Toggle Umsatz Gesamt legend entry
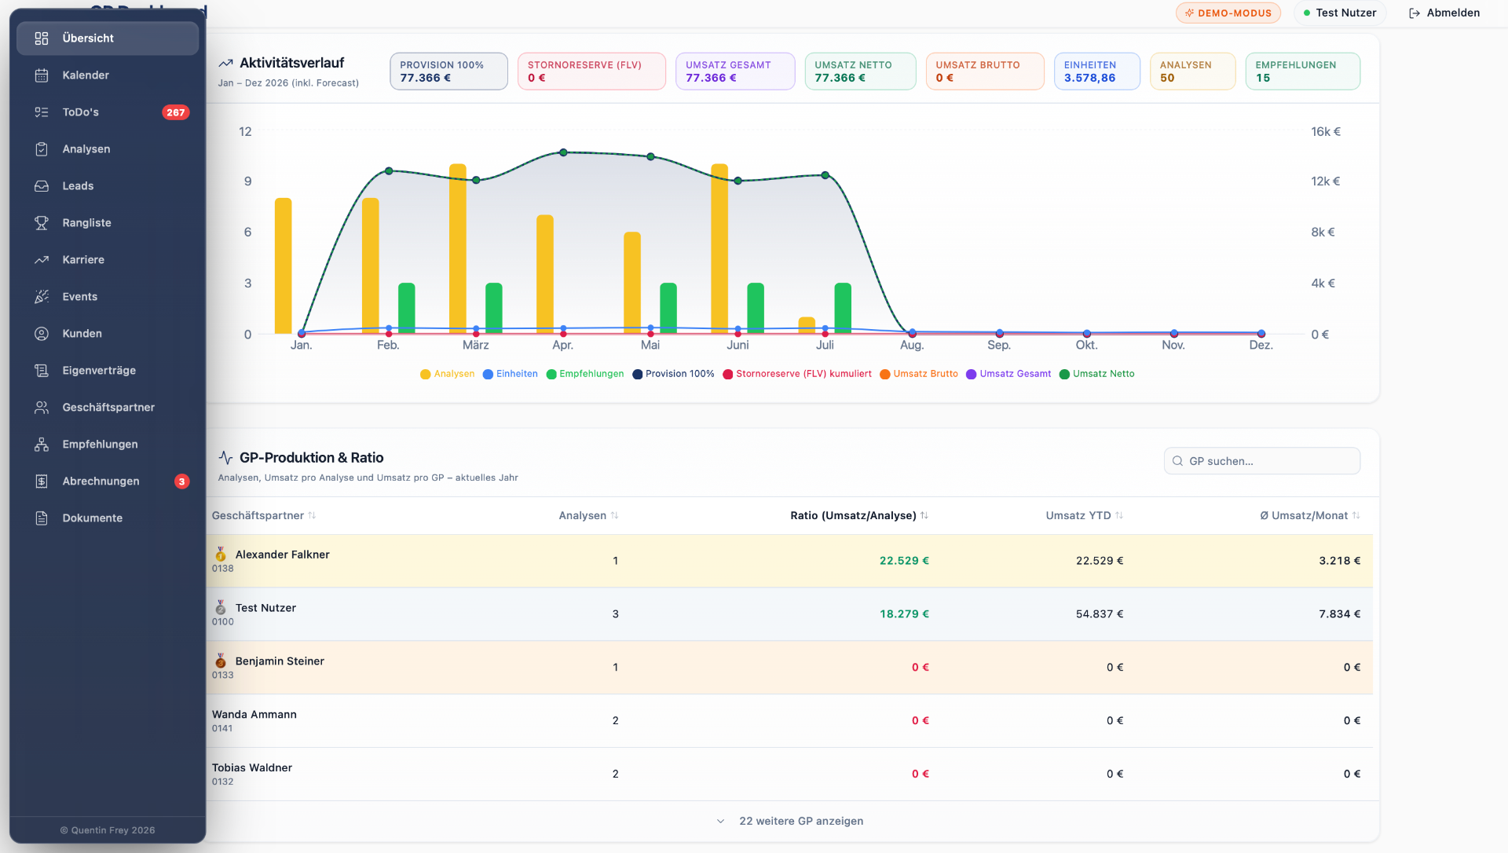 1008,374
